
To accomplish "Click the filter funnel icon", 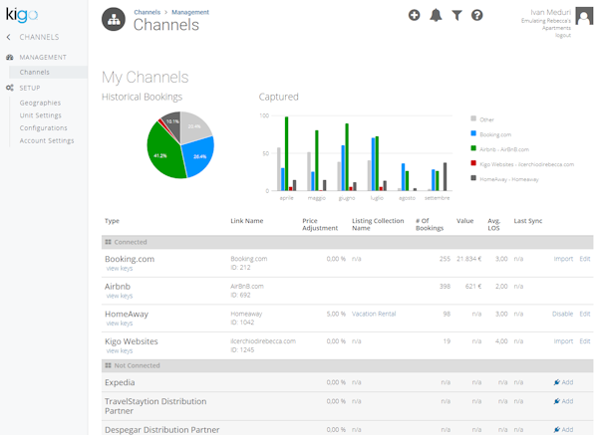I will 456,15.
